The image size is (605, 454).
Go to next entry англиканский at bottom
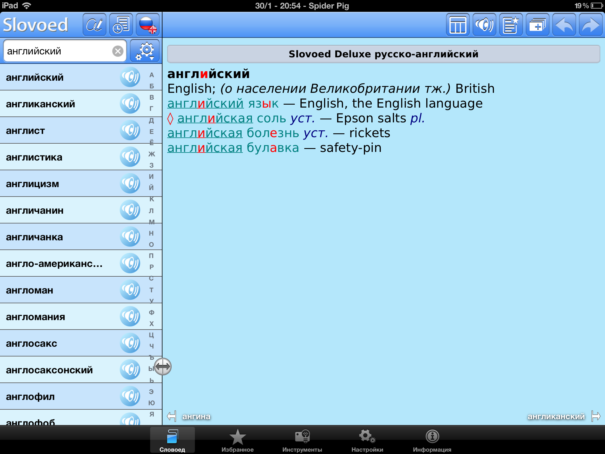564,416
